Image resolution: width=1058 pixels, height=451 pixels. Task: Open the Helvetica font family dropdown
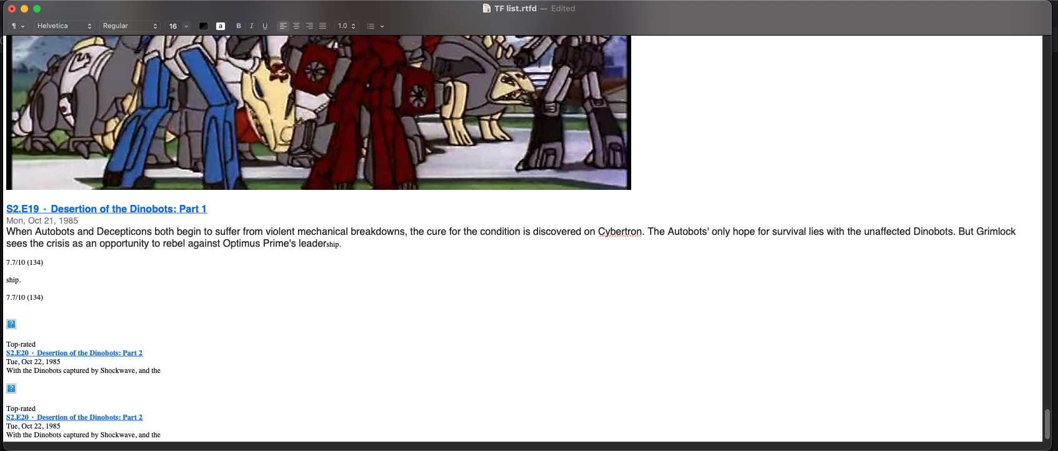point(64,26)
